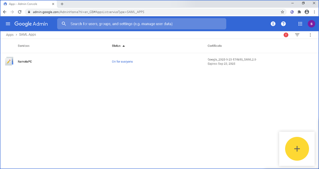Go to Apps in the breadcrumb
Screen dimensions: 319x169
10,35
